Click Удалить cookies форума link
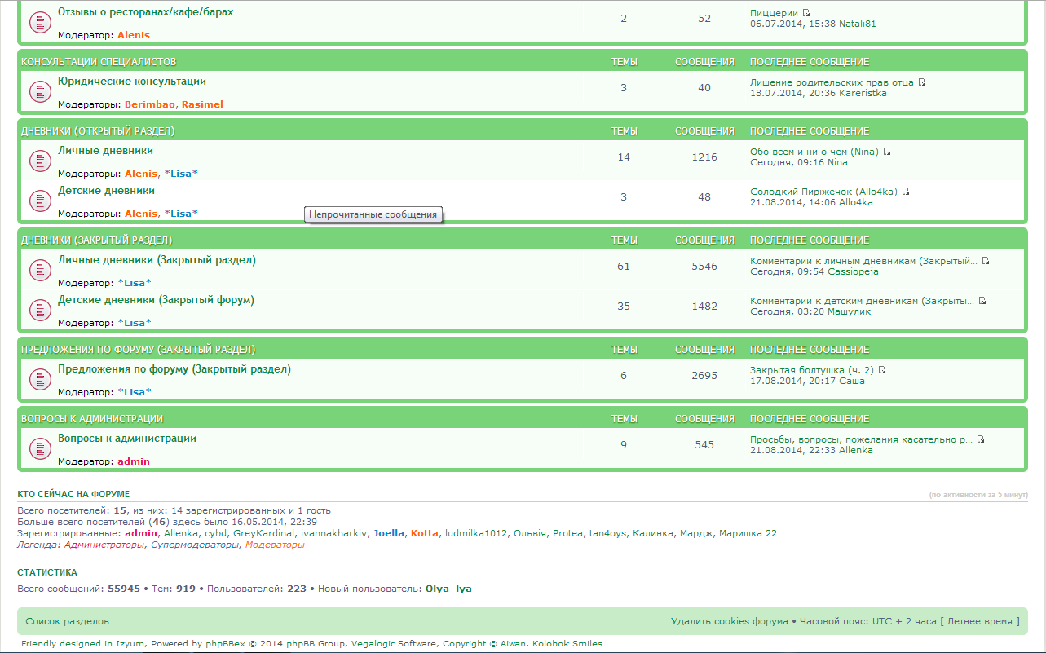This screenshot has width=1046, height=653. (729, 621)
